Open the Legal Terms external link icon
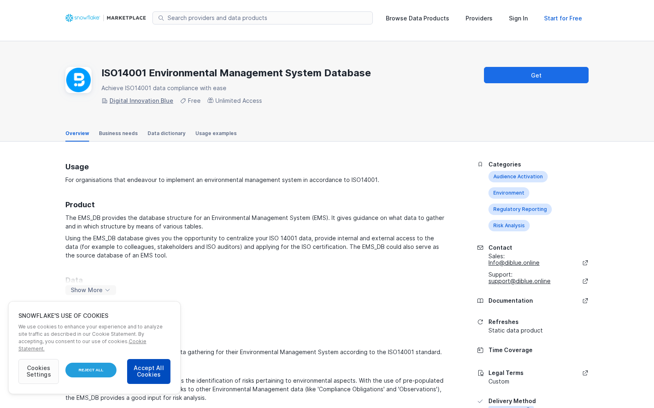The height and width of the screenshot is (408, 654). pos(585,373)
